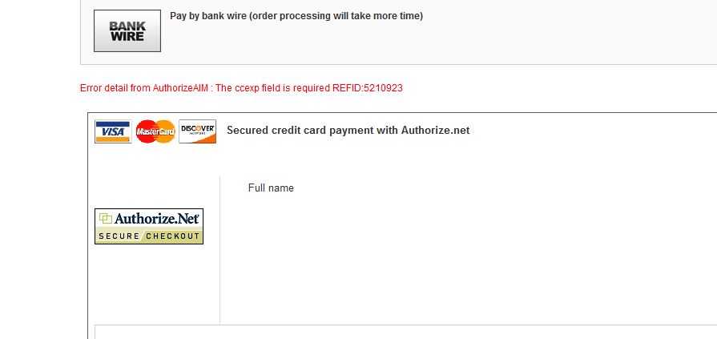Select 'Pay by bank wire' payment option text
717x339 pixels.
click(x=218, y=16)
